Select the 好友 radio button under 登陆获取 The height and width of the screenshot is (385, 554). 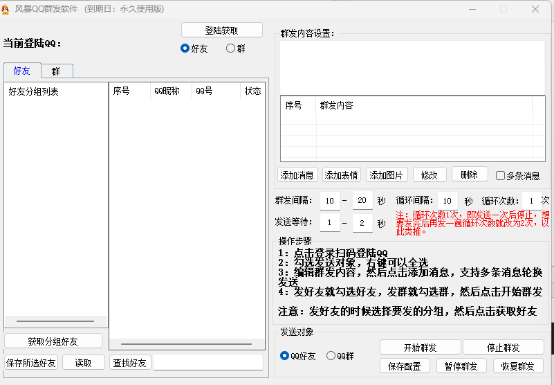(x=185, y=48)
